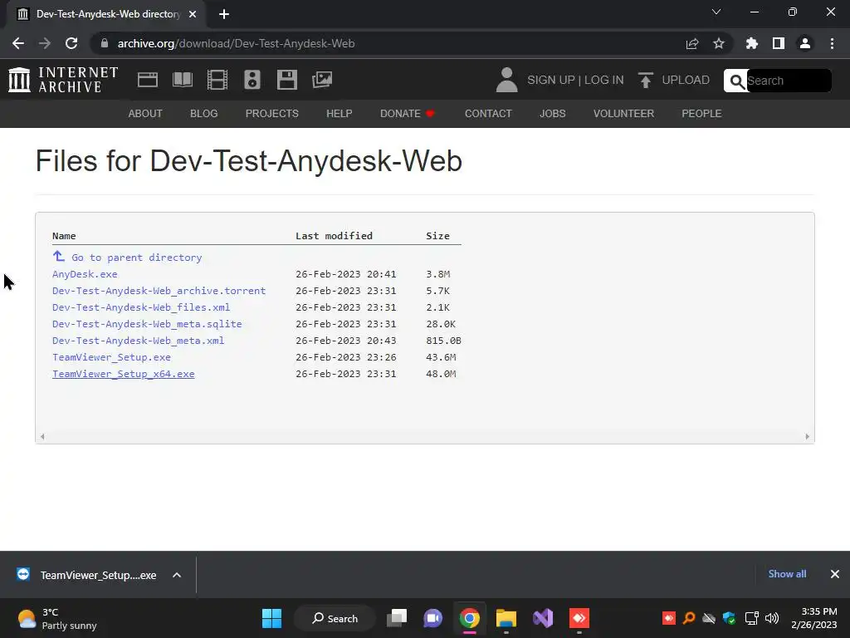Open Visual Studio from taskbar
This screenshot has height=638, width=850.
pos(543,618)
